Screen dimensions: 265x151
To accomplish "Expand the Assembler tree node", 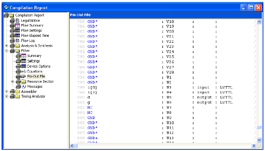I will click(x=6, y=92).
